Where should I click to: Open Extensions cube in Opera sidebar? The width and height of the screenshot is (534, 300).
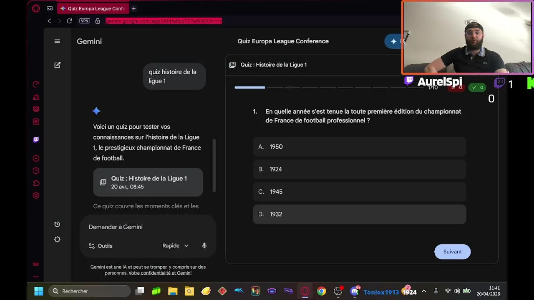pos(36,183)
